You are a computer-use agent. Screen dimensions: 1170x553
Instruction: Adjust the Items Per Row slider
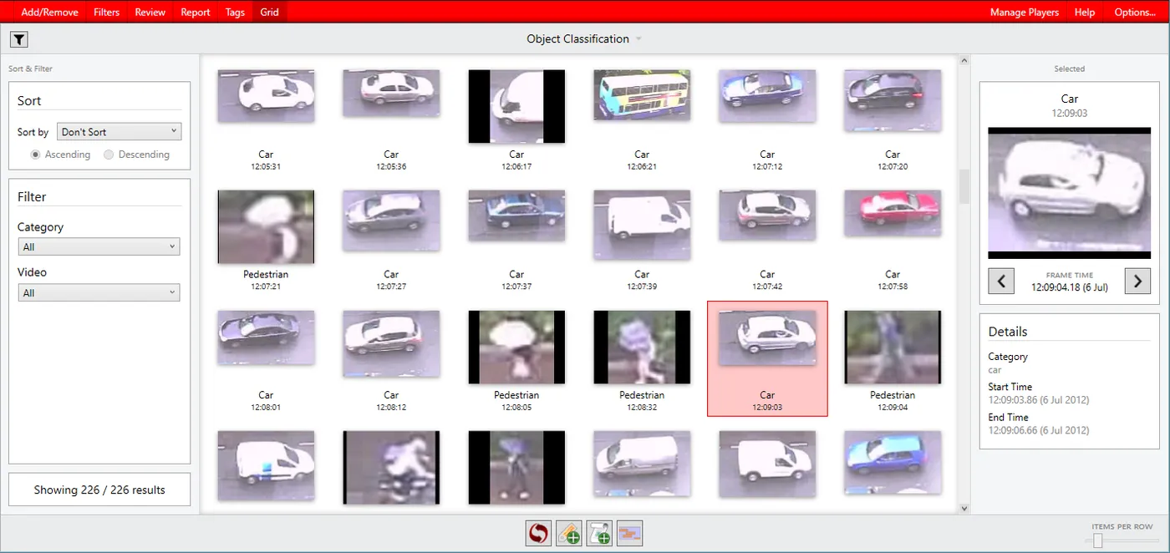tap(1098, 540)
